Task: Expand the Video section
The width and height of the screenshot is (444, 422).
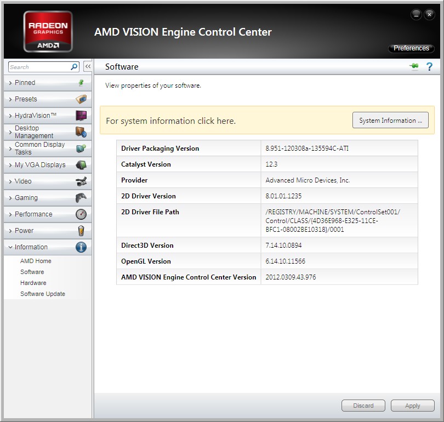Action: click(x=48, y=181)
